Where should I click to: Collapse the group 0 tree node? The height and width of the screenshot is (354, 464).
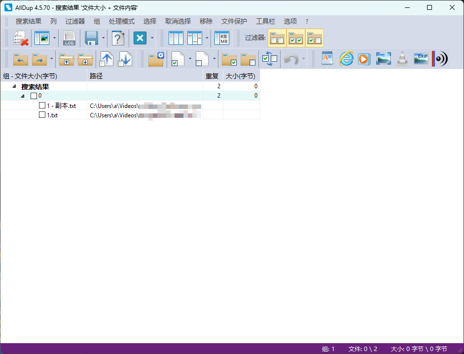[x=23, y=96]
